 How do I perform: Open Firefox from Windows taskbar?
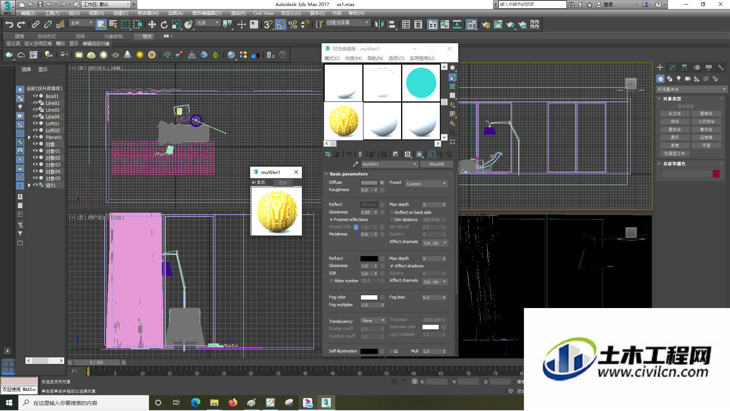click(x=233, y=403)
